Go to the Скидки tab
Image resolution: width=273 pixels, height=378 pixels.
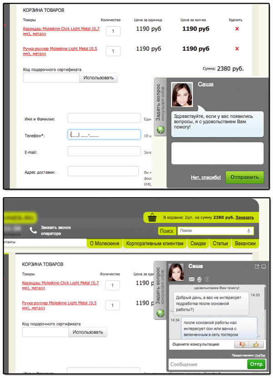tap(198, 244)
